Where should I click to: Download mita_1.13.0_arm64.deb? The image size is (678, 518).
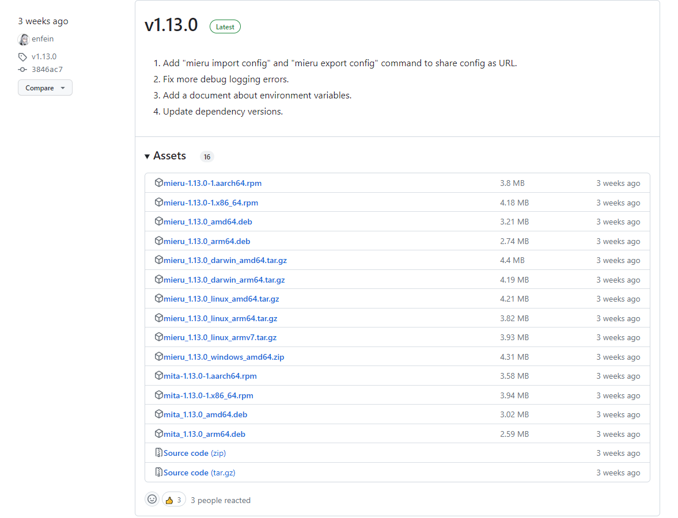[x=204, y=434]
